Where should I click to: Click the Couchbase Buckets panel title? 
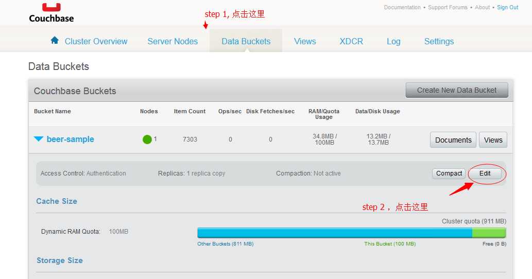pyautogui.click(x=75, y=91)
